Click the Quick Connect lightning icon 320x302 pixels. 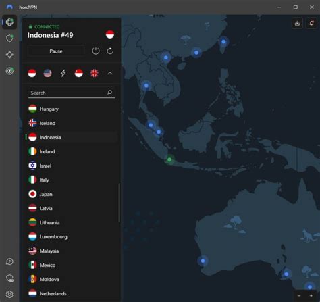63,73
